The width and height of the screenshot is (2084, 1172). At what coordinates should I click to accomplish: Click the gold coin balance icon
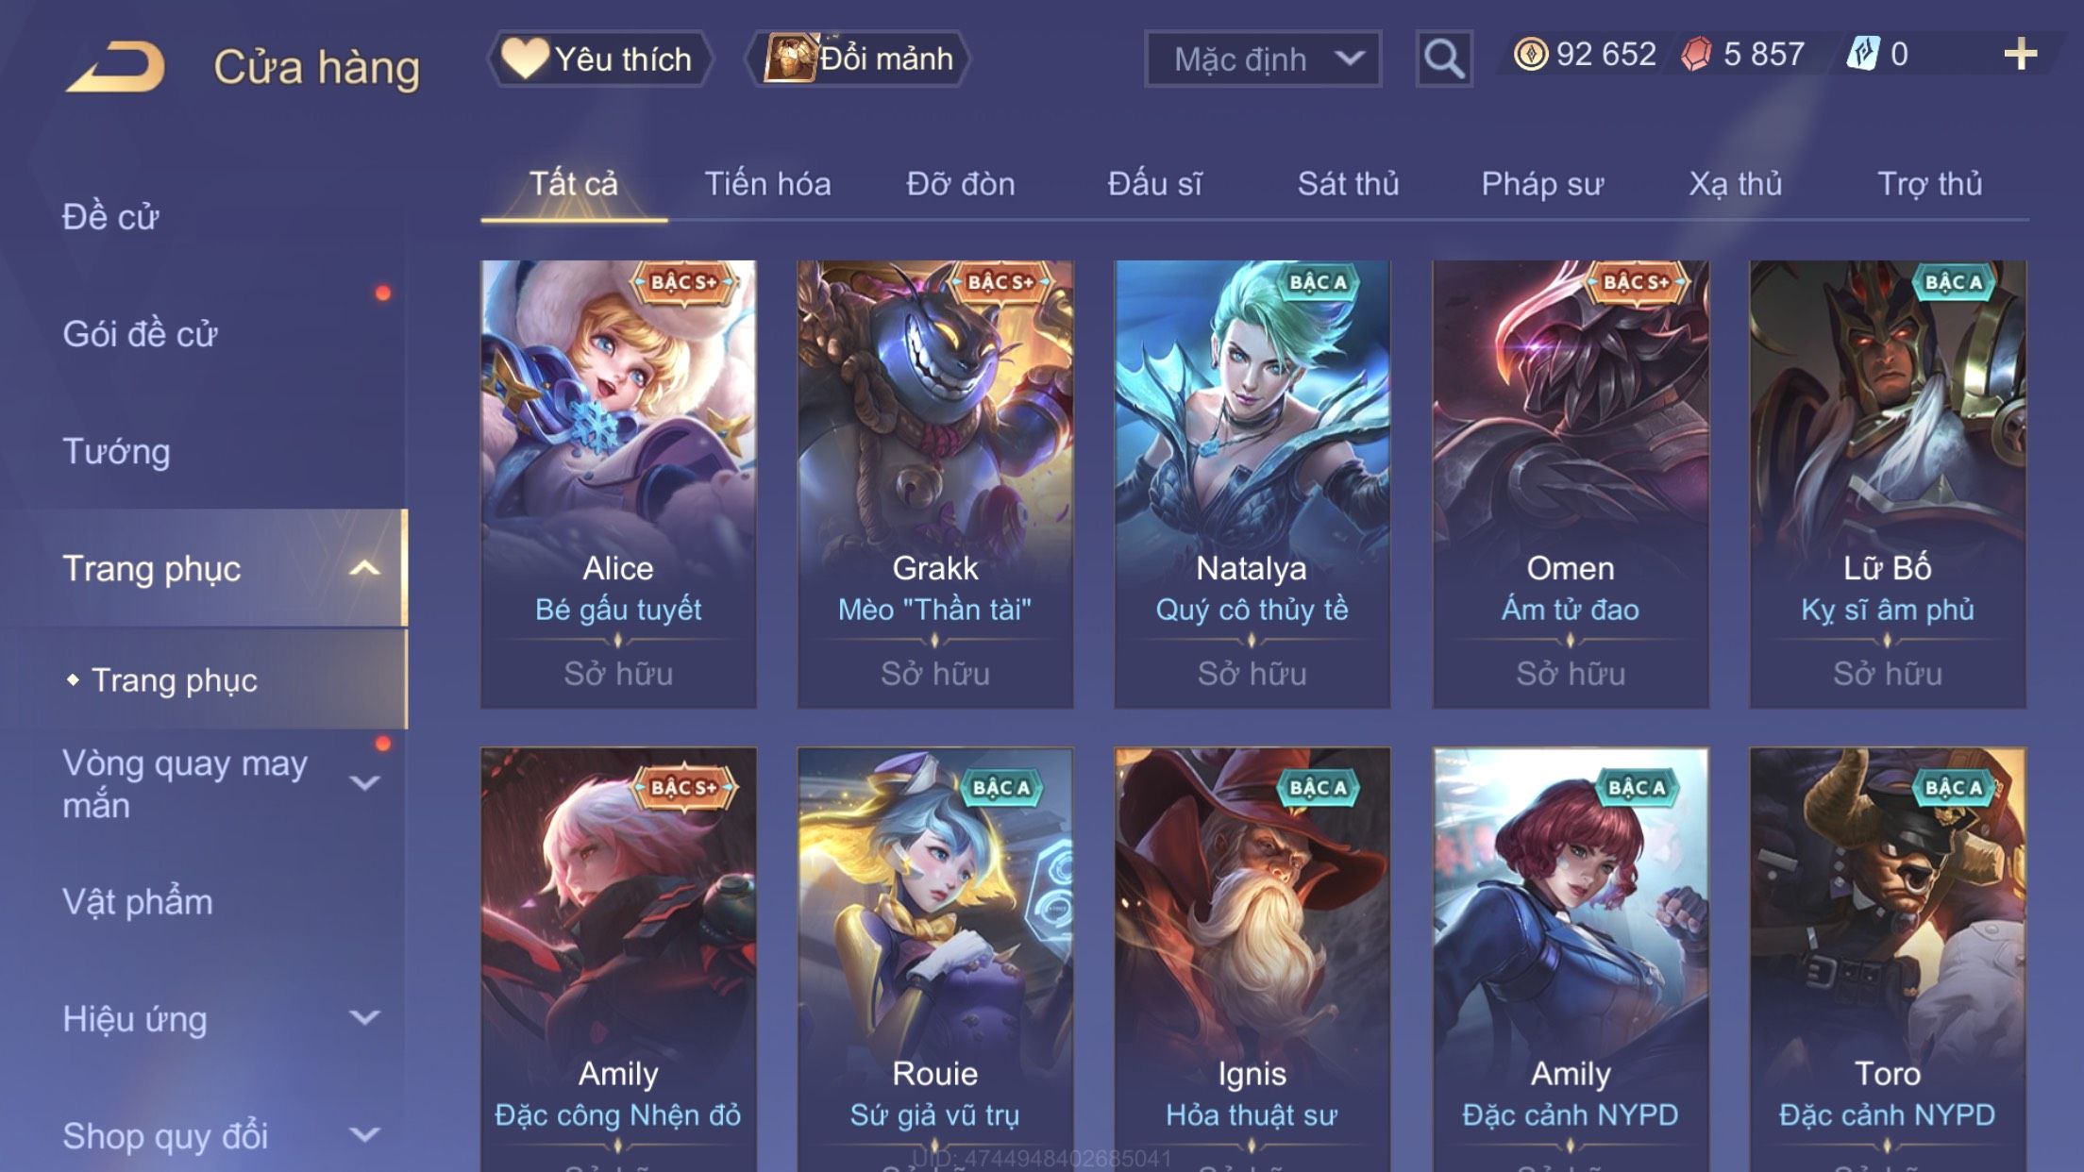[1530, 54]
